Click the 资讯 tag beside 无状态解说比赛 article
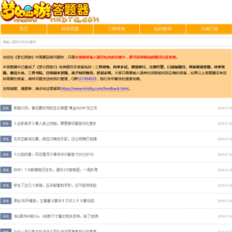 tap(6, 139)
